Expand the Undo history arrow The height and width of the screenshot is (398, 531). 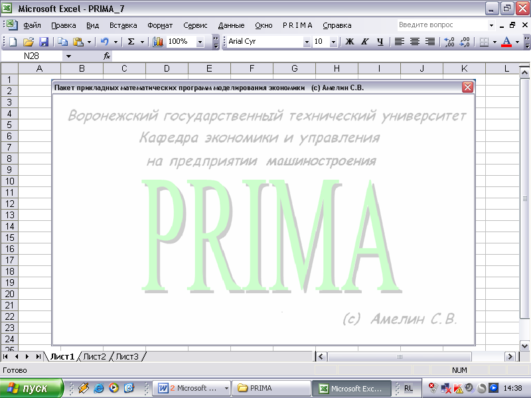115,42
